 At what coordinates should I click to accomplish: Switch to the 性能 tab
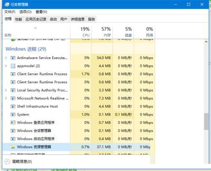19,19
